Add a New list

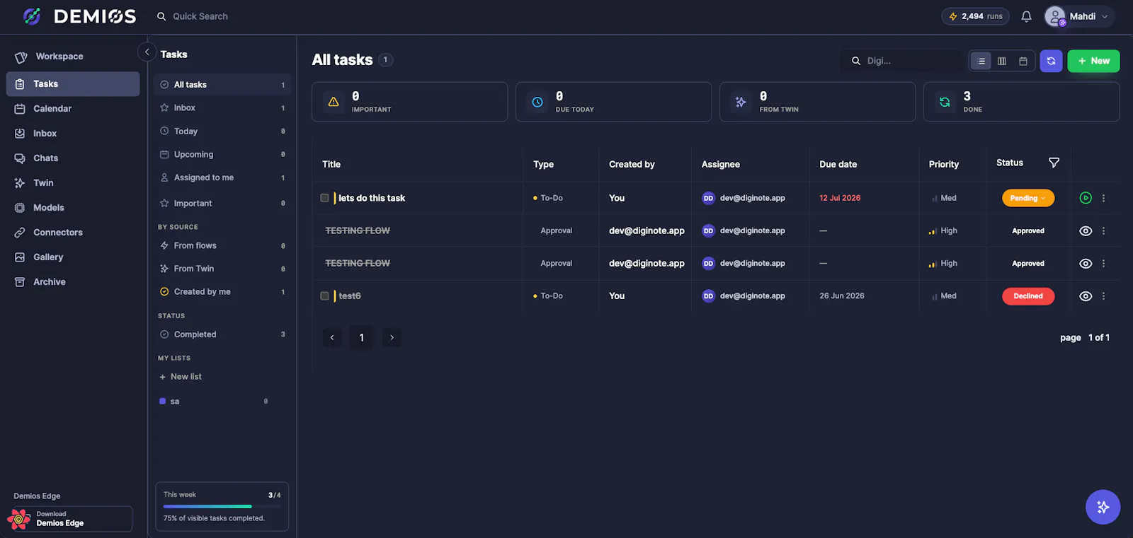tap(181, 377)
